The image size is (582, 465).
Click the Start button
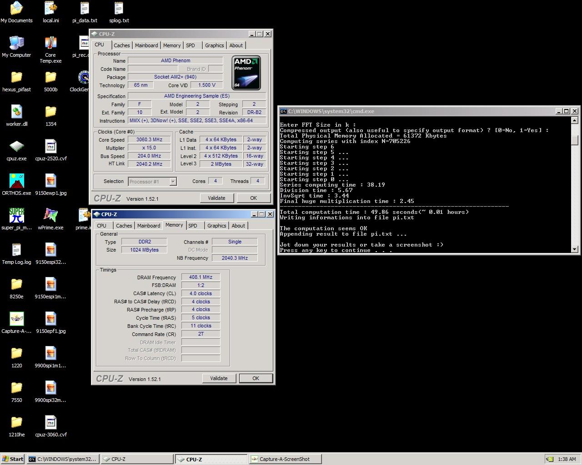13,459
